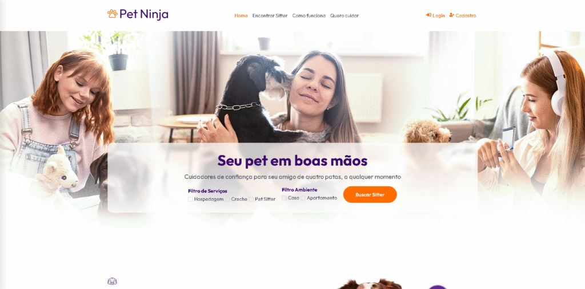585x289 pixels.
Task: Click the orange Buscar Sitter button
Action: 370,194
